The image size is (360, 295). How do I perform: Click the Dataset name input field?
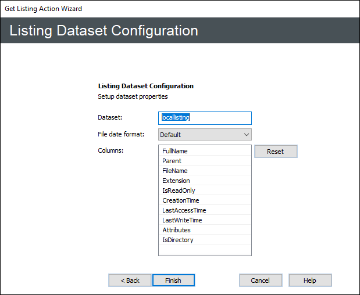pos(205,118)
